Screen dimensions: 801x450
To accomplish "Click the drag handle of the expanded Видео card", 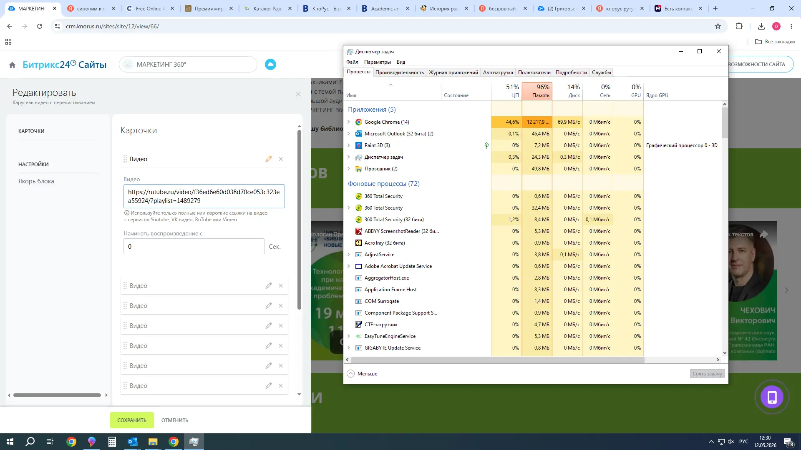I will tap(125, 159).
